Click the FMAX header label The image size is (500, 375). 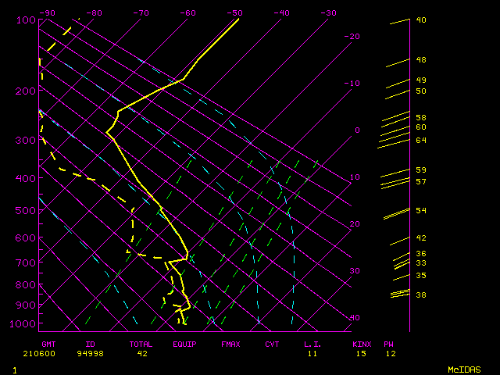click(230, 344)
